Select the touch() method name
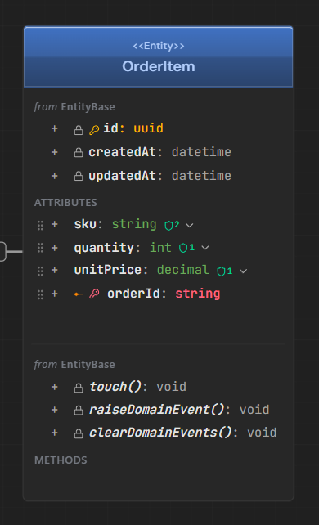 pyautogui.click(x=115, y=387)
